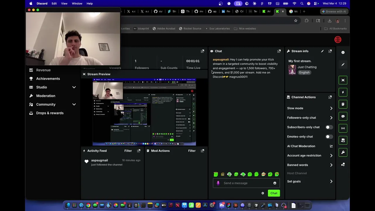Open the info icon in right sidebar
This screenshot has width=375, height=211.
tap(343, 52)
